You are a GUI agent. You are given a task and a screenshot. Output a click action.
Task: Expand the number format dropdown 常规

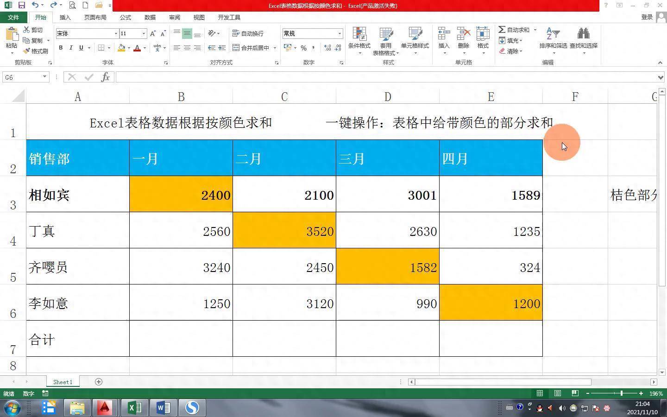(x=340, y=33)
